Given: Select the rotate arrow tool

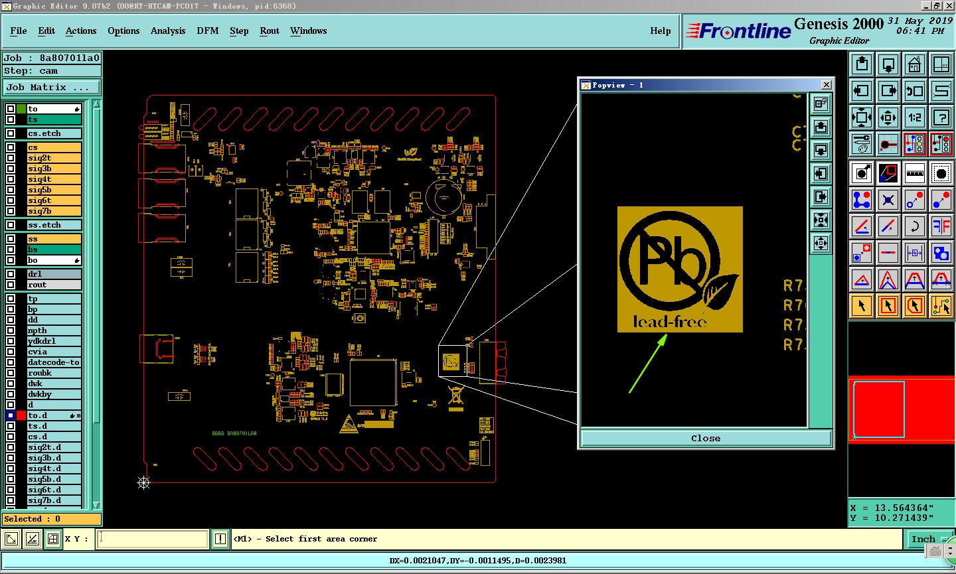Looking at the screenshot, I should pos(915,226).
